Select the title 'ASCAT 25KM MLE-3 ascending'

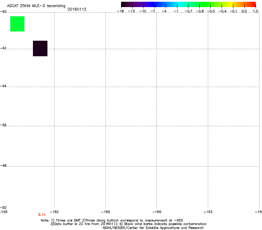click(x=36, y=6)
